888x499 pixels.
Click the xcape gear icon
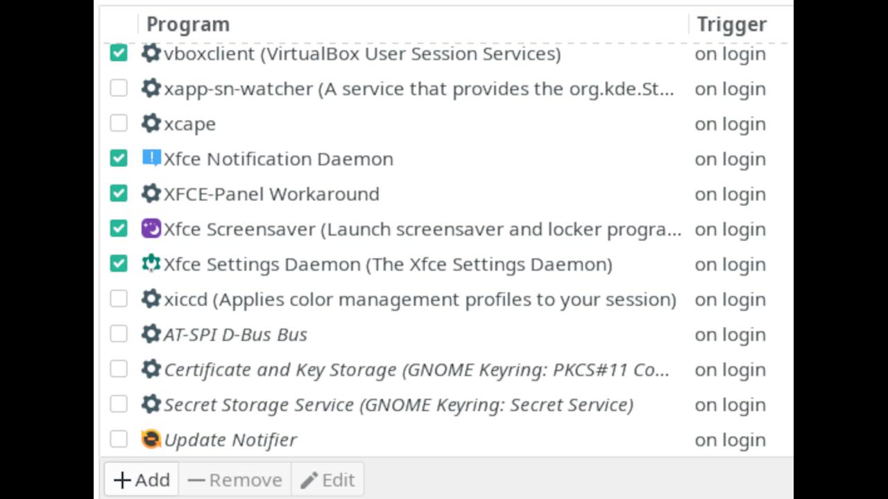coord(151,123)
